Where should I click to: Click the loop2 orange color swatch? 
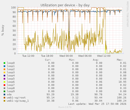point(4,69)
